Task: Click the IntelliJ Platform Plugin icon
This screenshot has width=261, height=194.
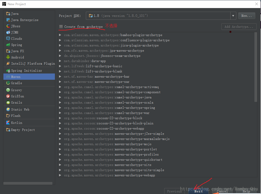Action: [8, 63]
